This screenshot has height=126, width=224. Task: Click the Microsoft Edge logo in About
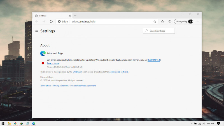(43, 53)
